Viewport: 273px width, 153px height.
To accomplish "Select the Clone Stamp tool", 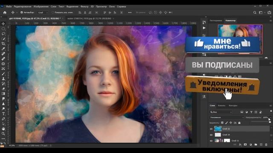I will click(x=3, y=79).
